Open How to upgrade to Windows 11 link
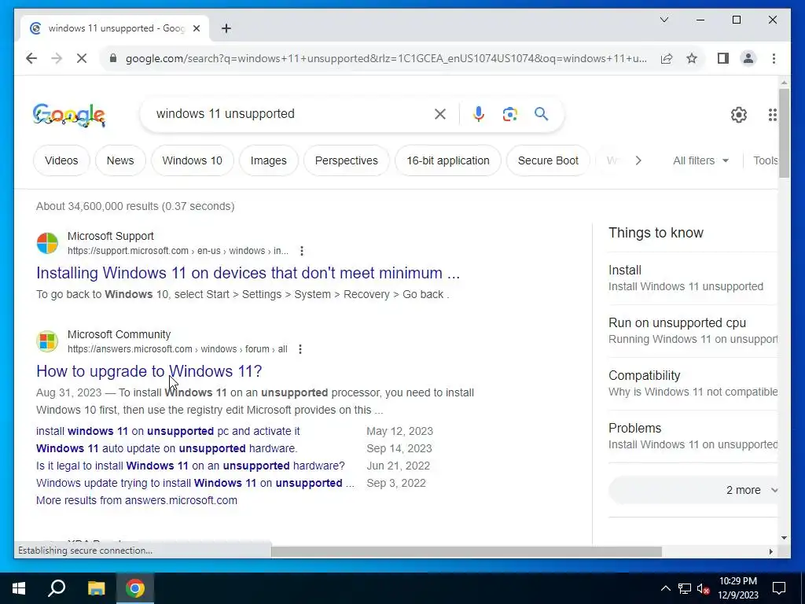Viewport: 805px width, 604px height. pos(149,371)
